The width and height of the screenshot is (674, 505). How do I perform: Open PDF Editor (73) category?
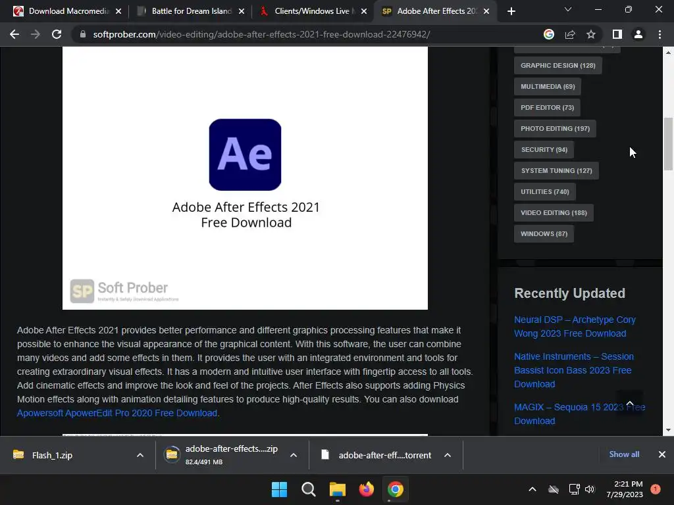point(547,107)
